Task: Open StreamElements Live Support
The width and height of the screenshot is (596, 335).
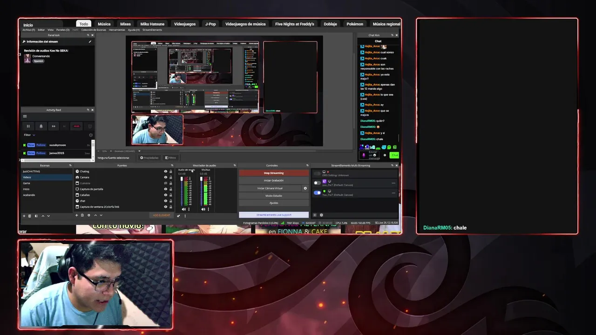Action: coord(274,215)
